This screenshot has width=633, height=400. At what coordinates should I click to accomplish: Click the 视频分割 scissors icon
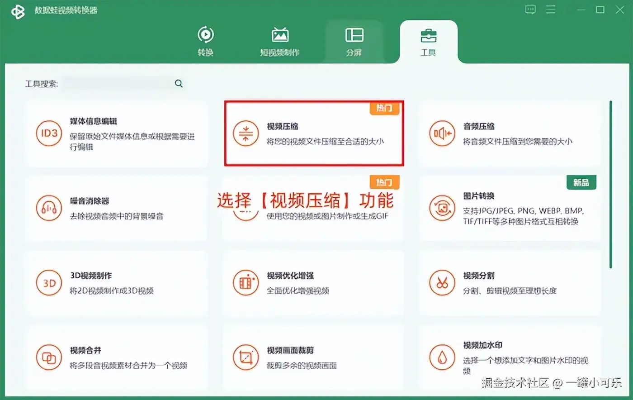click(442, 283)
